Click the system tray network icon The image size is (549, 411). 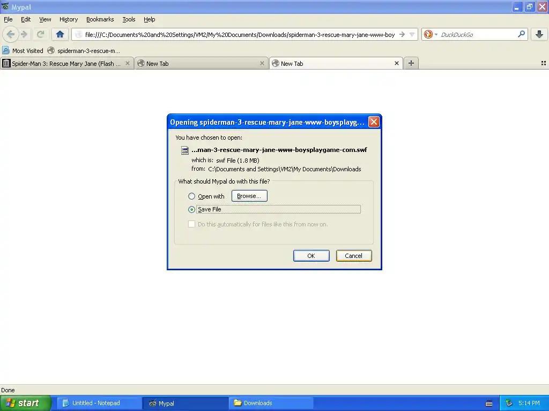coord(509,403)
